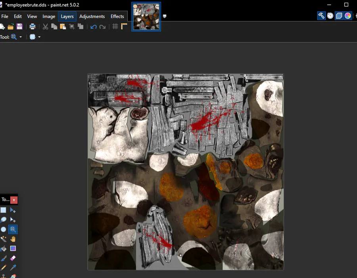Open the Edit menu
The image size is (357, 278).
[17, 16]
